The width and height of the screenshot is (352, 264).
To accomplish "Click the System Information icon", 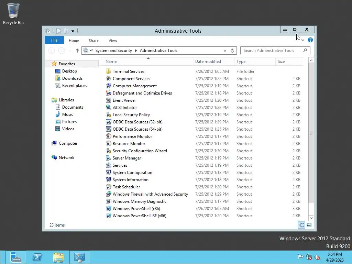I will [x=108, y=179].
